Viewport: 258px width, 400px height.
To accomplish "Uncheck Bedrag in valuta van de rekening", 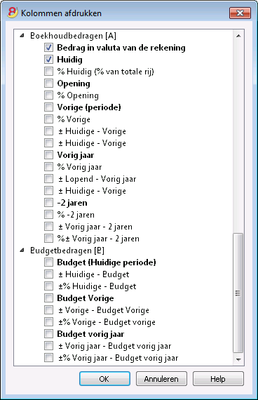I will [x=48, y=48].
